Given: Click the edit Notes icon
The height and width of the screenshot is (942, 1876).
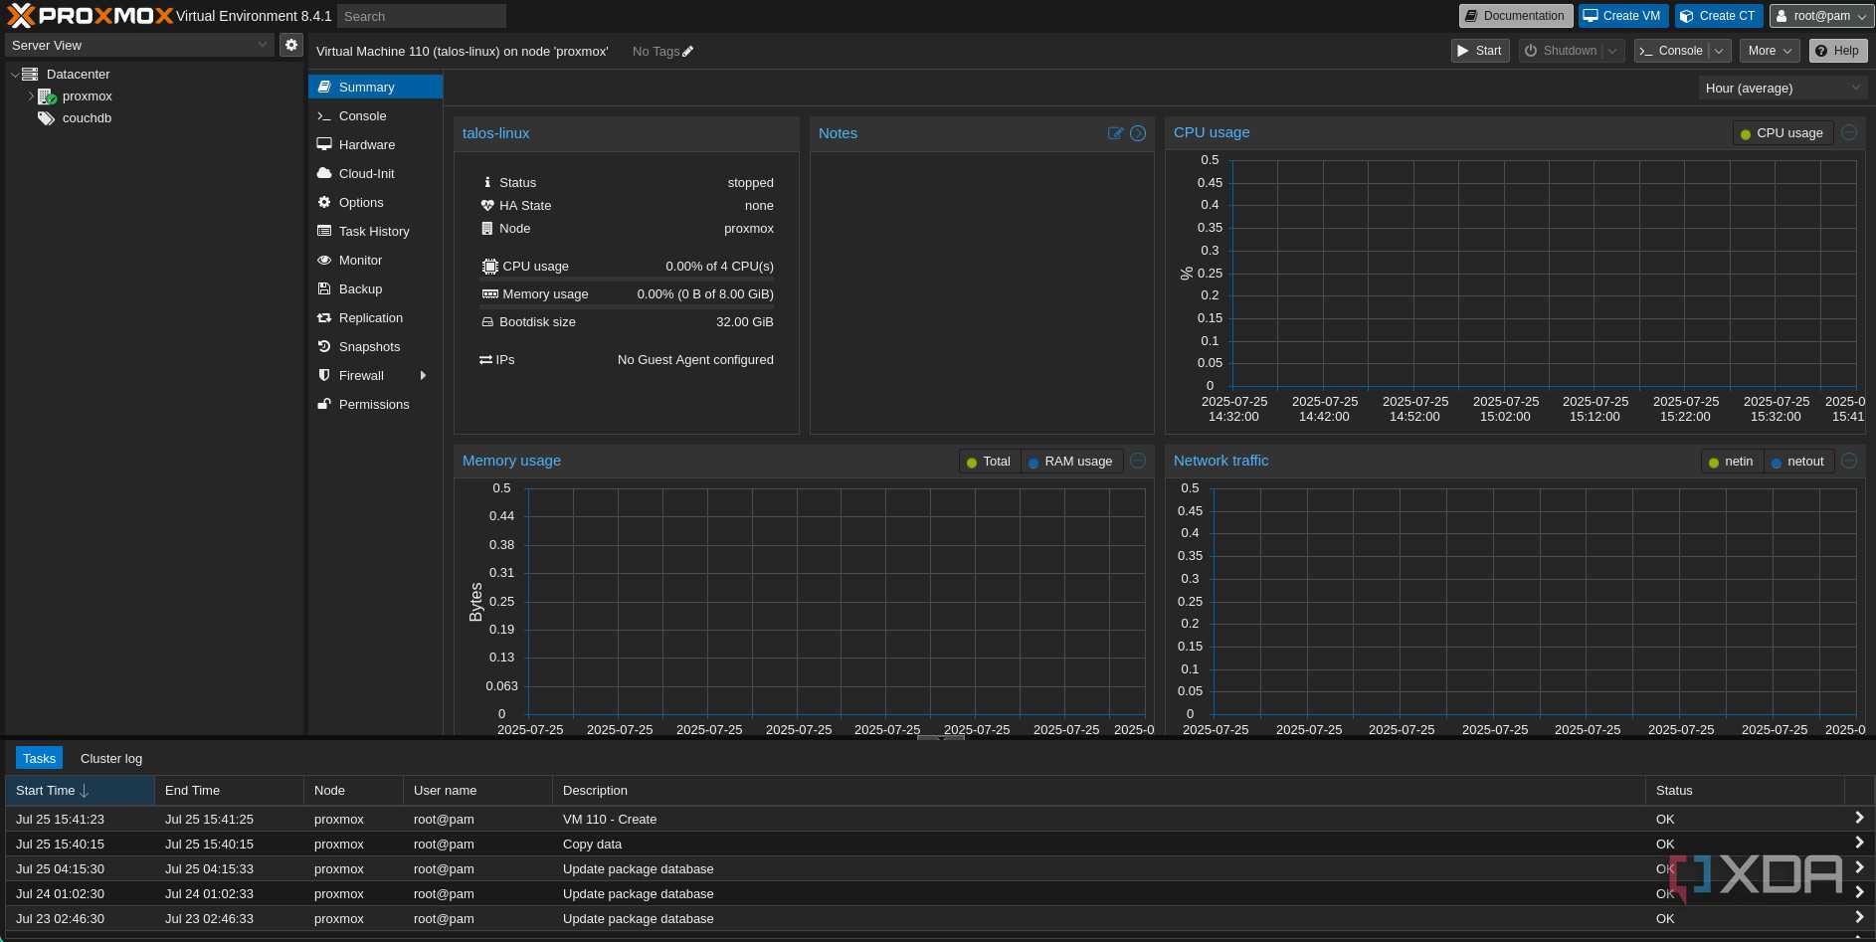Looking at the screenshot, I should click(x=1115, y=133).
